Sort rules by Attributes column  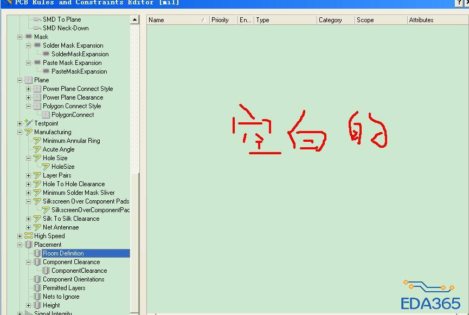[x=438, y=20]
